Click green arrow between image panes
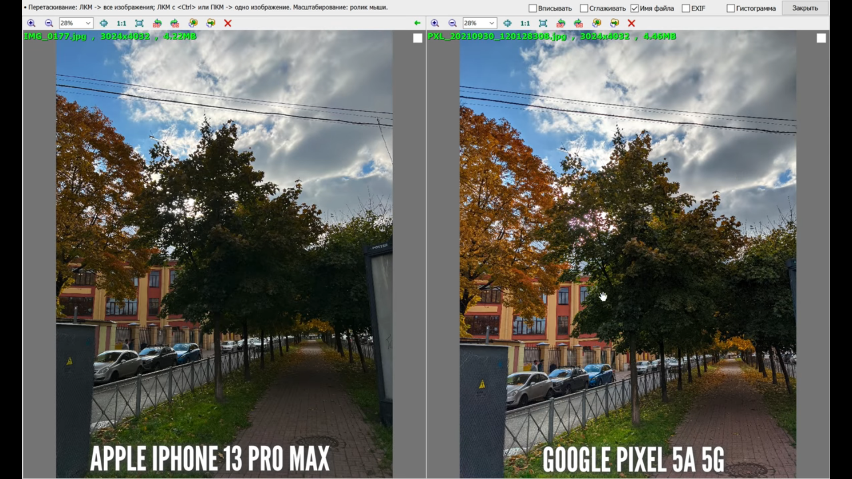This screenshot has width=852, height=479. click(x=417, y=23)
